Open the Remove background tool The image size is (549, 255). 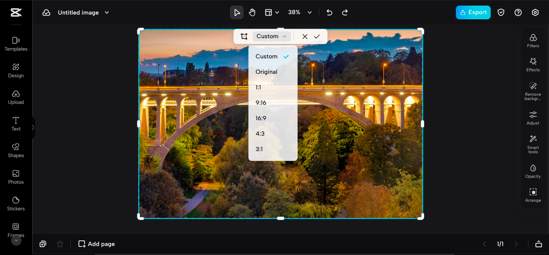[x=533, y=91]
